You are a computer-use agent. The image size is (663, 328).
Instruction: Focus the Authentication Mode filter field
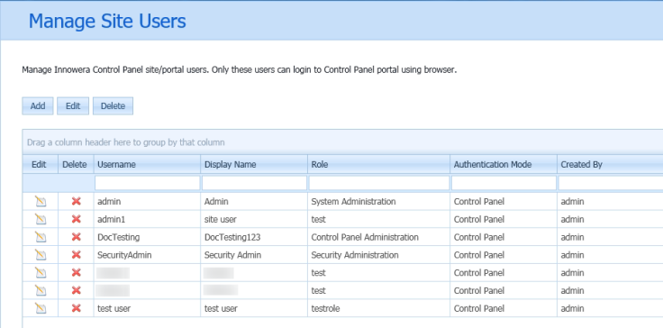pyautogui.click(x=504, y=183)
